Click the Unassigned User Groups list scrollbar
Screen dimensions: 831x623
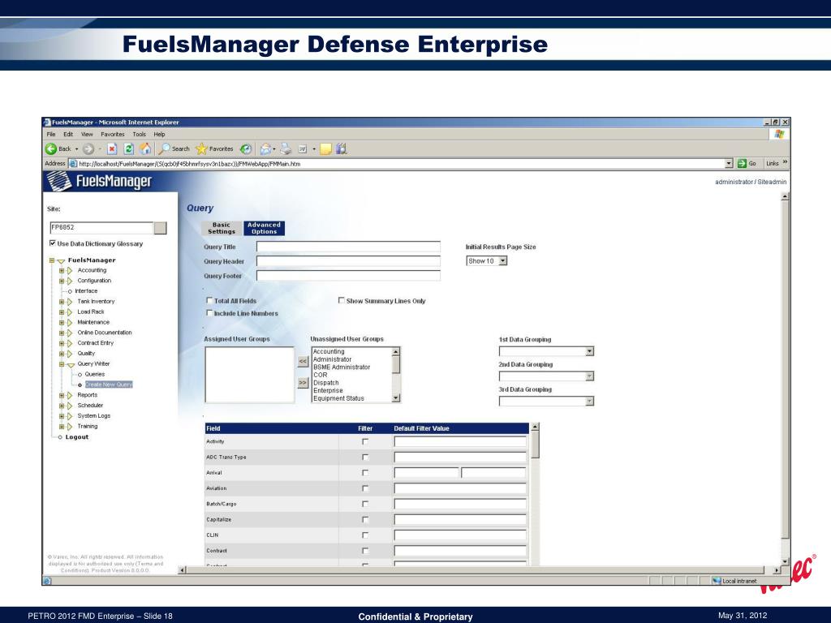[396, 375]
